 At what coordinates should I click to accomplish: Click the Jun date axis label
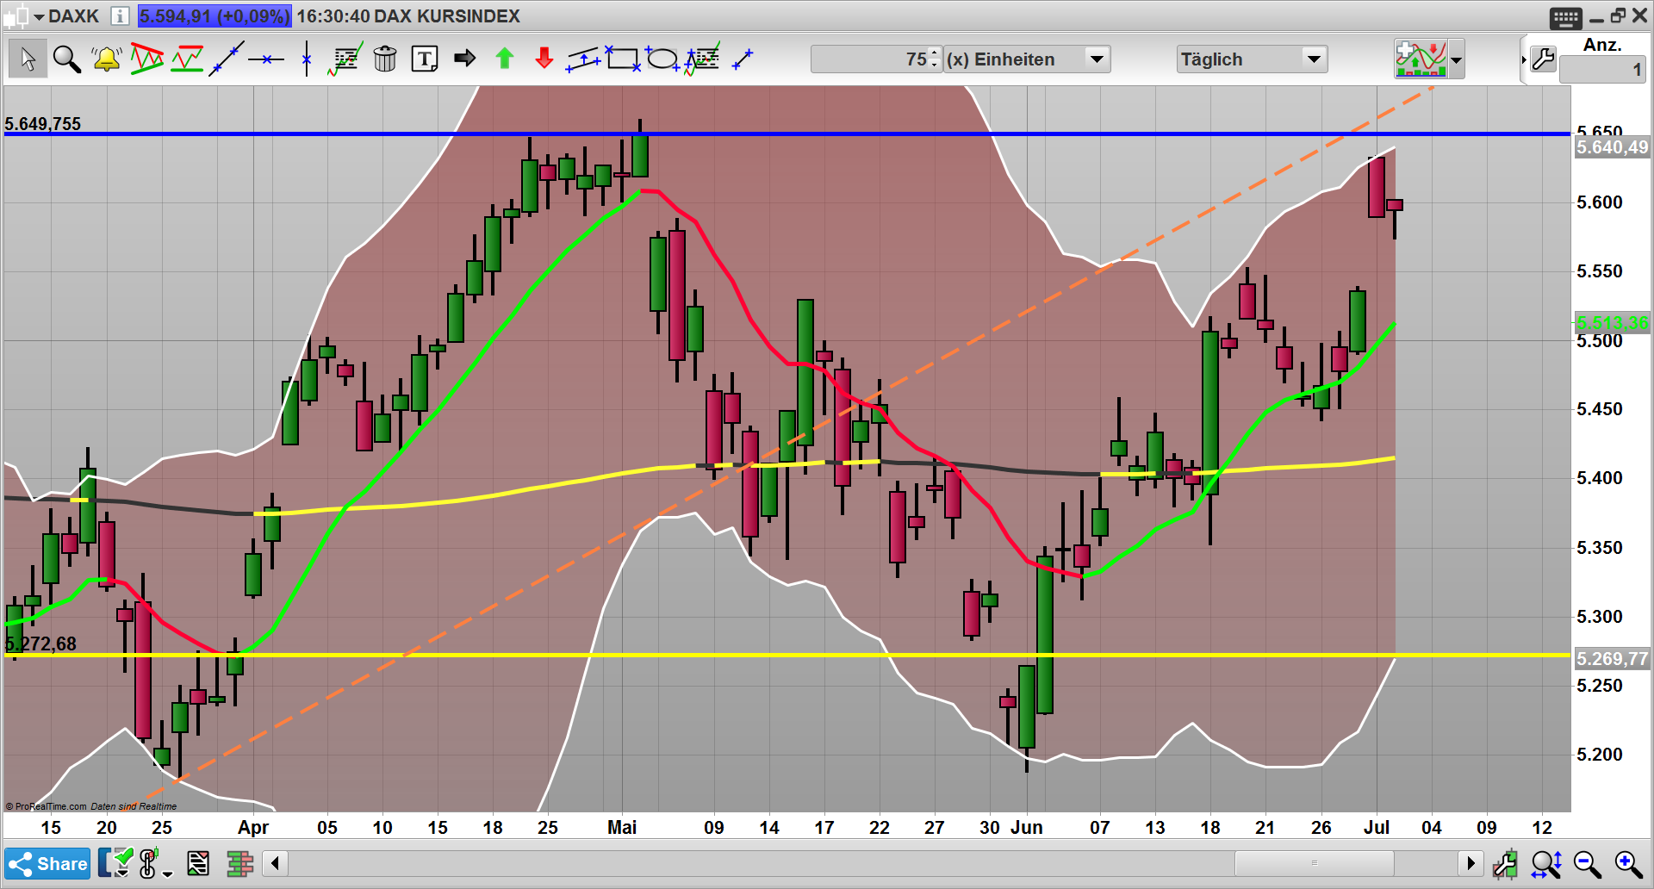(1027, 828)
